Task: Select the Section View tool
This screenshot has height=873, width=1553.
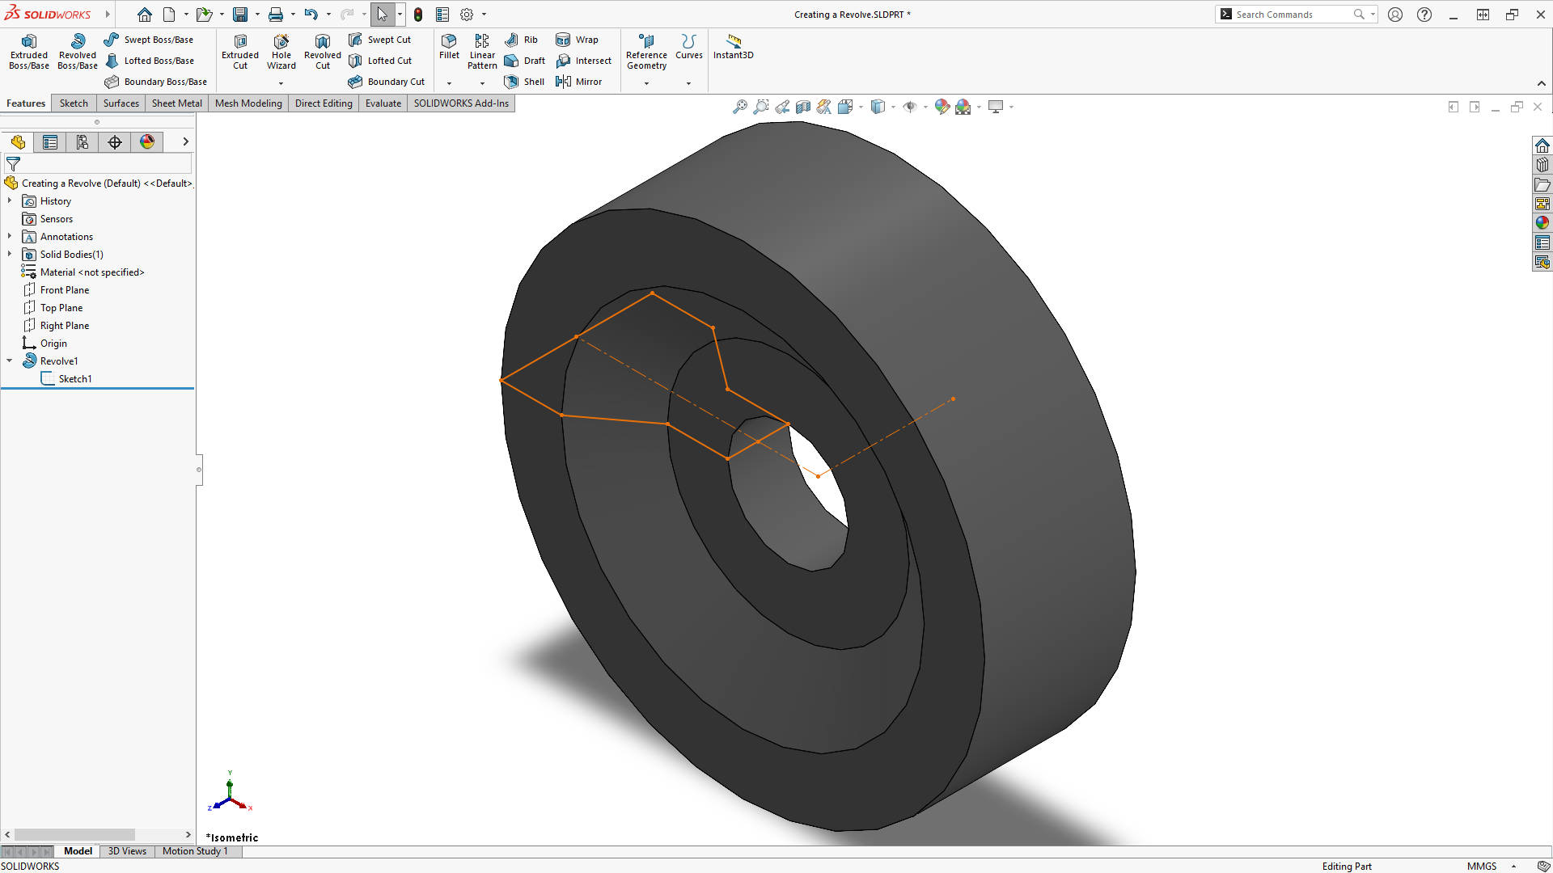Action: tap(803, 106)
